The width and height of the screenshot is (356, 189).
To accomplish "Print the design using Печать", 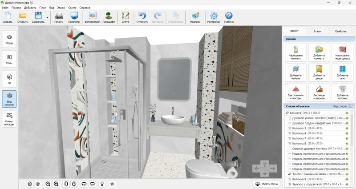I will click(59, 17).
